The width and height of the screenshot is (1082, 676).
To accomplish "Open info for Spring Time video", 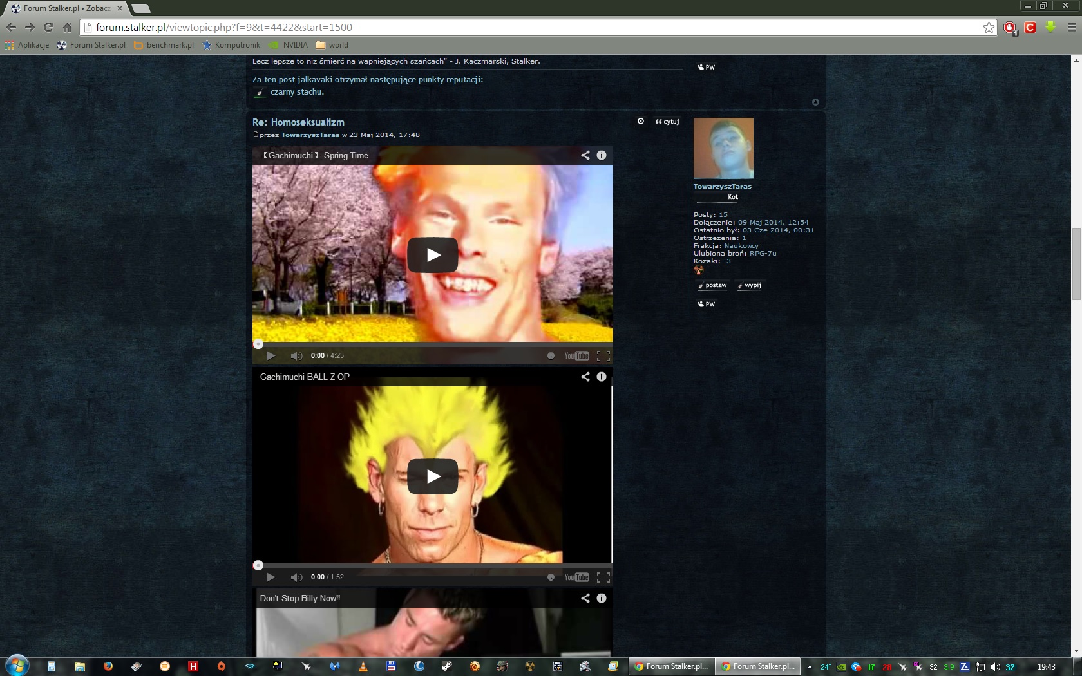I will [602, 155].
